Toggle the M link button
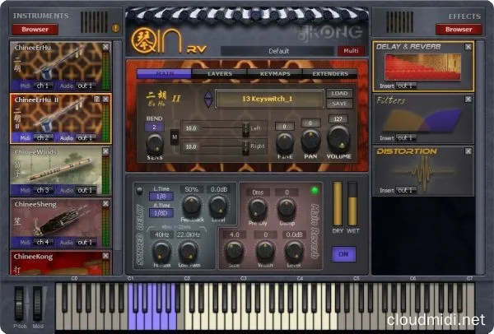This screenshot has height=334, width=494. [x=175, y=137]
